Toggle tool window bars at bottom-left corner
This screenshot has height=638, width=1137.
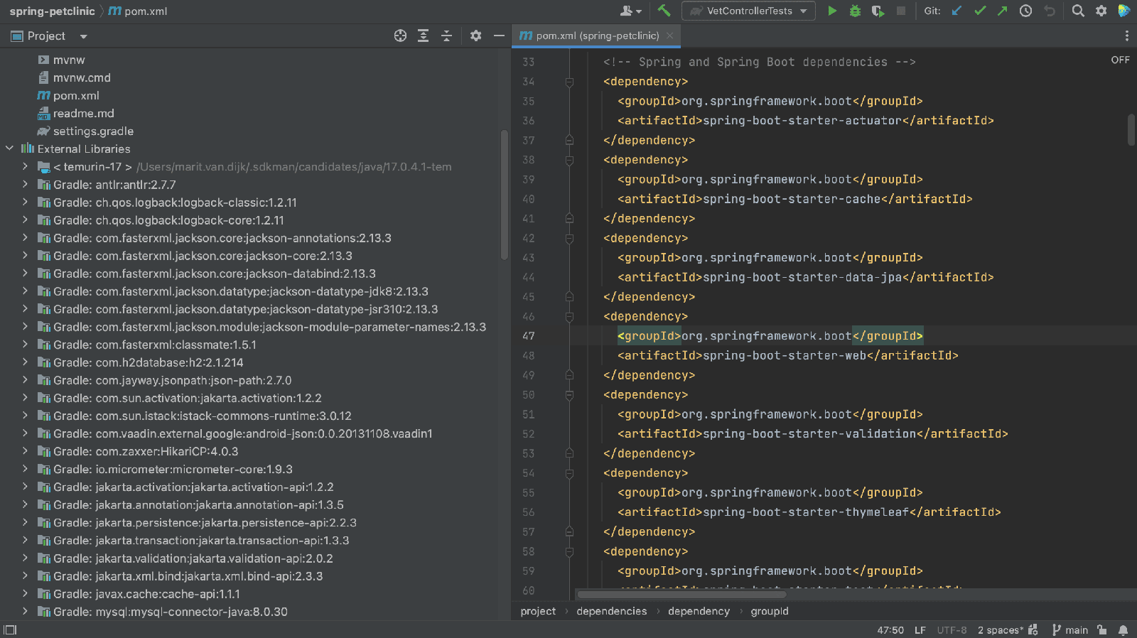9,630
